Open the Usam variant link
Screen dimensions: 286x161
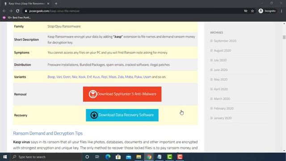coord(147,77)
